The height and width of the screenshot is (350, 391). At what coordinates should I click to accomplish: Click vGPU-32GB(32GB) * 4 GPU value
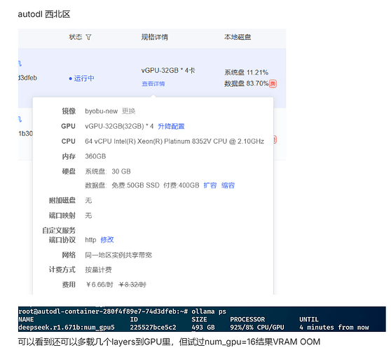click(119, 126)
